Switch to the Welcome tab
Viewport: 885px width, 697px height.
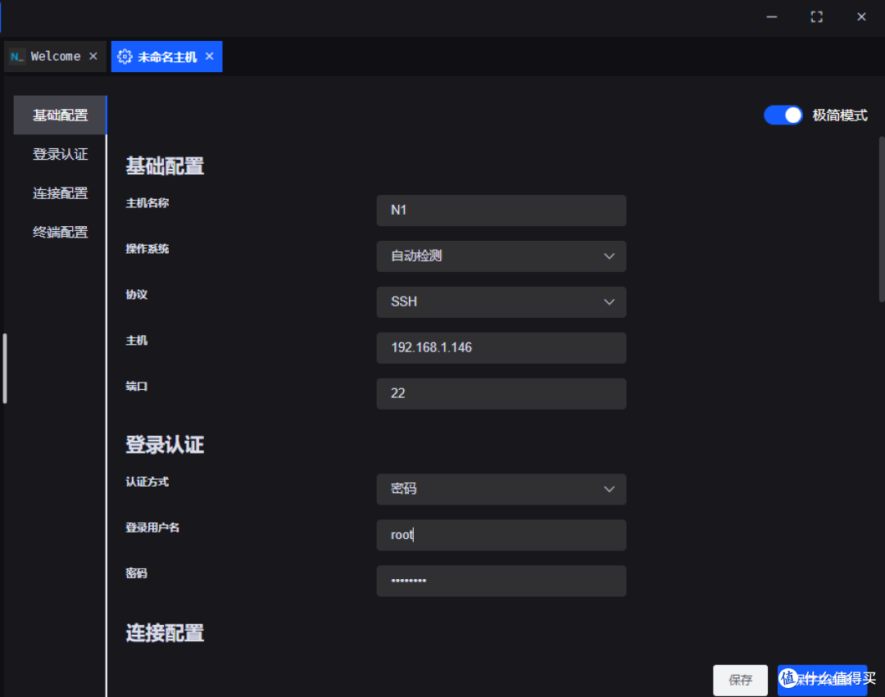point(56,57)
